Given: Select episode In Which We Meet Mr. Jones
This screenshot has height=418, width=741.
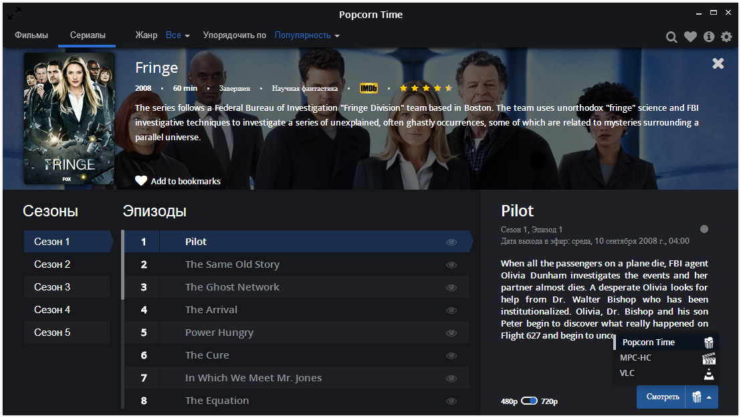Looking at the screenshot, I should click(297, 377).
